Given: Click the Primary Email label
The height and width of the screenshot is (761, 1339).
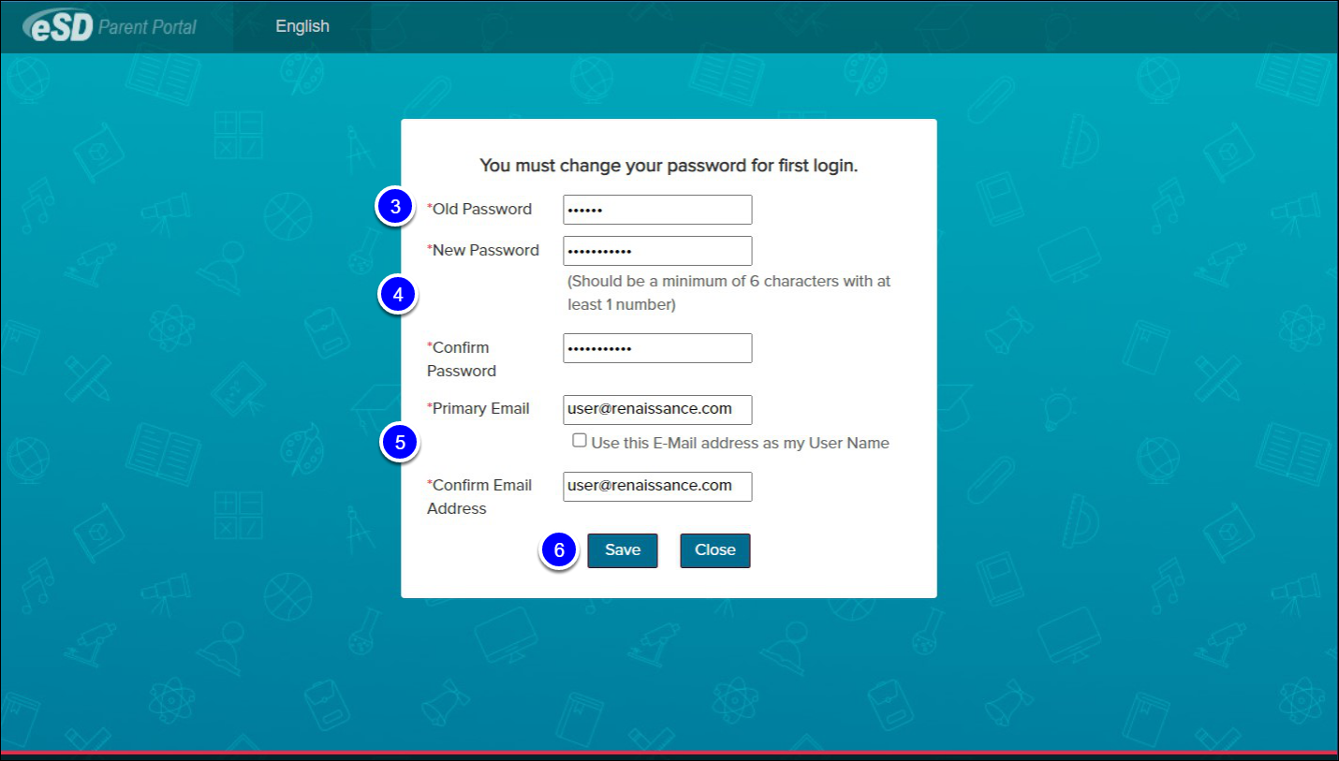Looking at the screenshot, I should click(480, 408).
